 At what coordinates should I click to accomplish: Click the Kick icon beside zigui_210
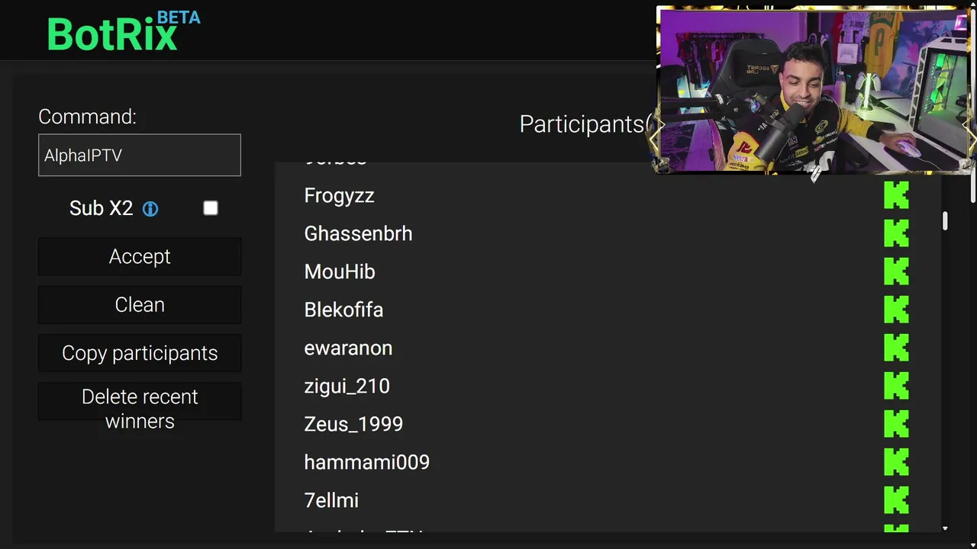[x=896, y=386]
